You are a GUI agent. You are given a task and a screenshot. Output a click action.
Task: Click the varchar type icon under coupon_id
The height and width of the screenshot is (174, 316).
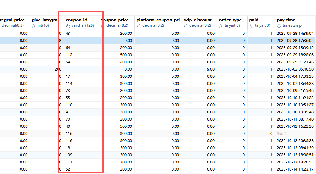point(68,26)
